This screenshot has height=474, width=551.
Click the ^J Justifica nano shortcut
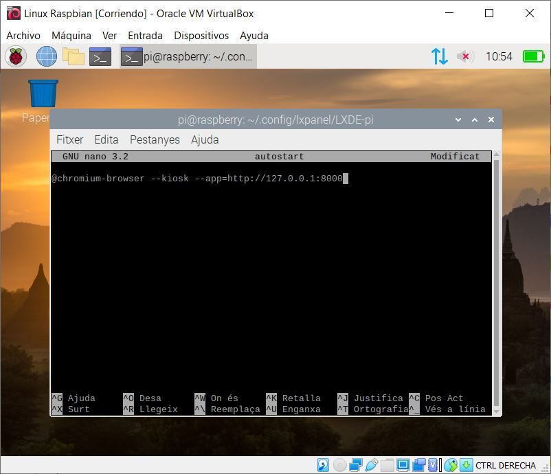click(x=370, y=398)
